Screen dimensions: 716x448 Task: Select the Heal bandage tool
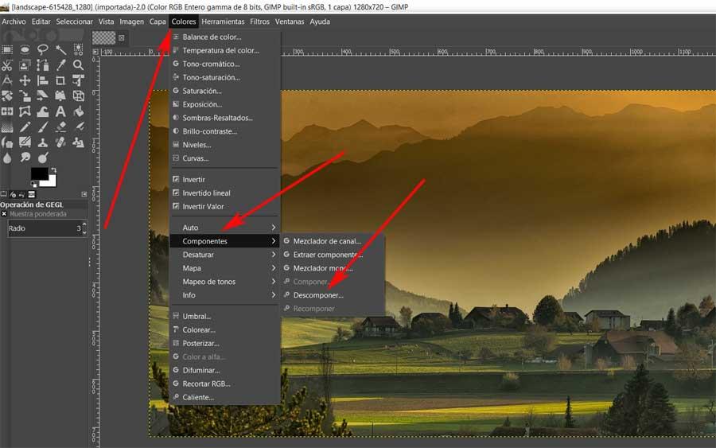(60, 142)
